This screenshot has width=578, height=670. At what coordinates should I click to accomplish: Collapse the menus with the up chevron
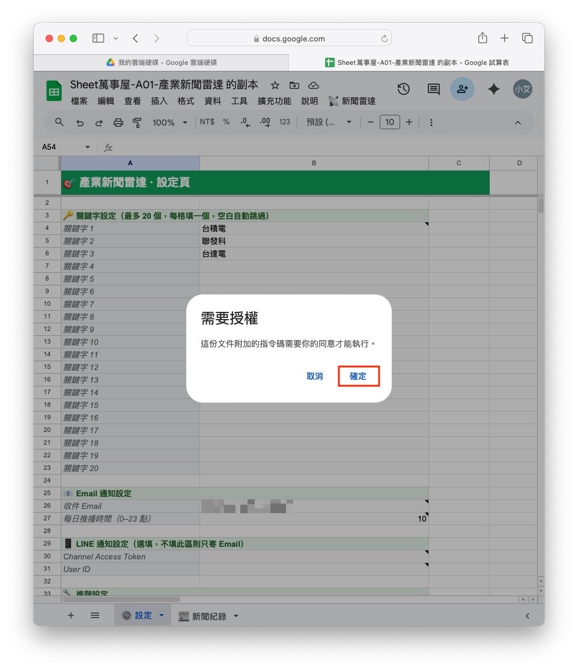tap(518, 123)
